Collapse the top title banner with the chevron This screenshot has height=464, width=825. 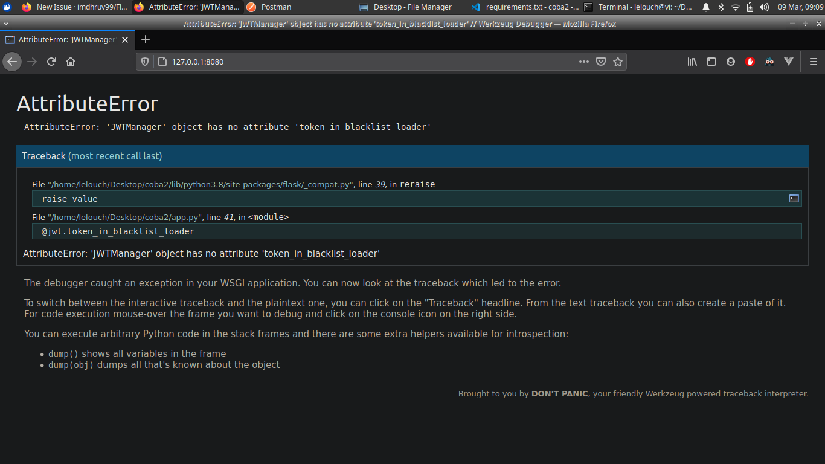coord(6,23)
